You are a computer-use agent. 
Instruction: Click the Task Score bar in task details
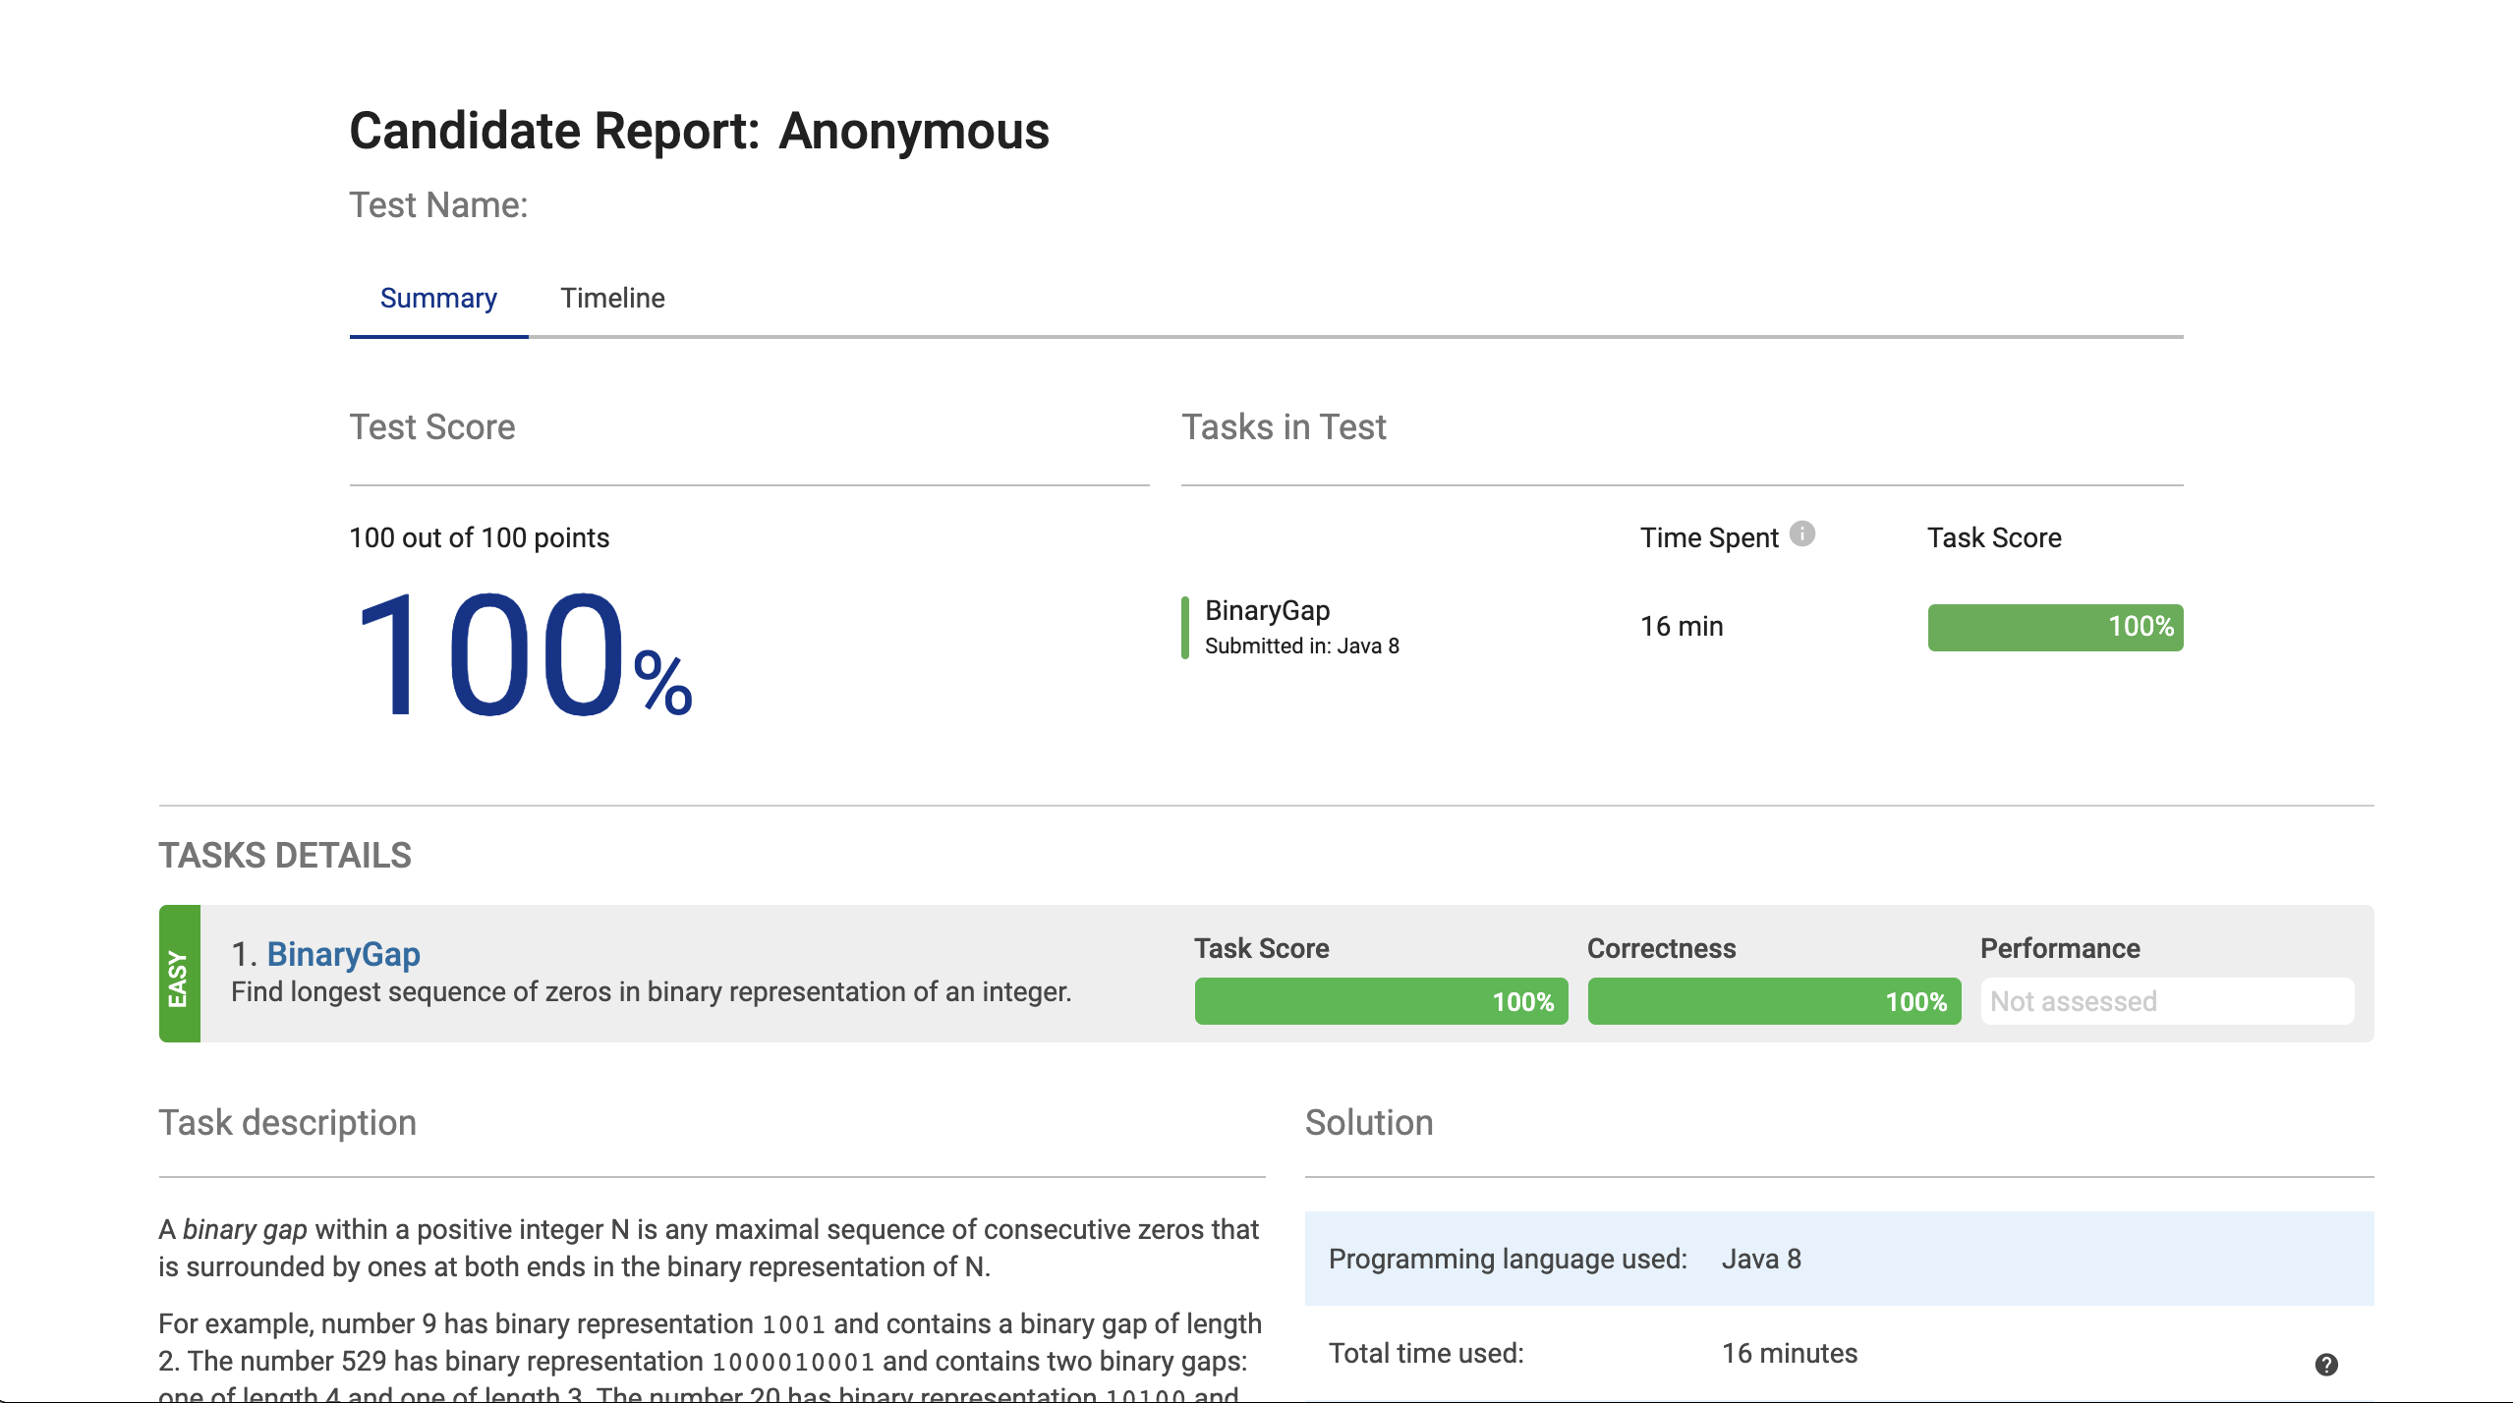[x=1380, y=1001]
